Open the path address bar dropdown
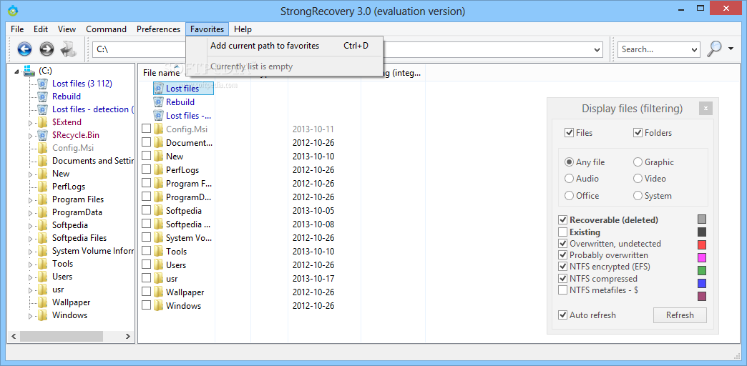 click(597, 49)
